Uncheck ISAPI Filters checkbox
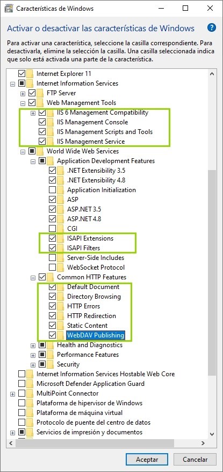This screenshot has width=223, height=472. point(53,248)
